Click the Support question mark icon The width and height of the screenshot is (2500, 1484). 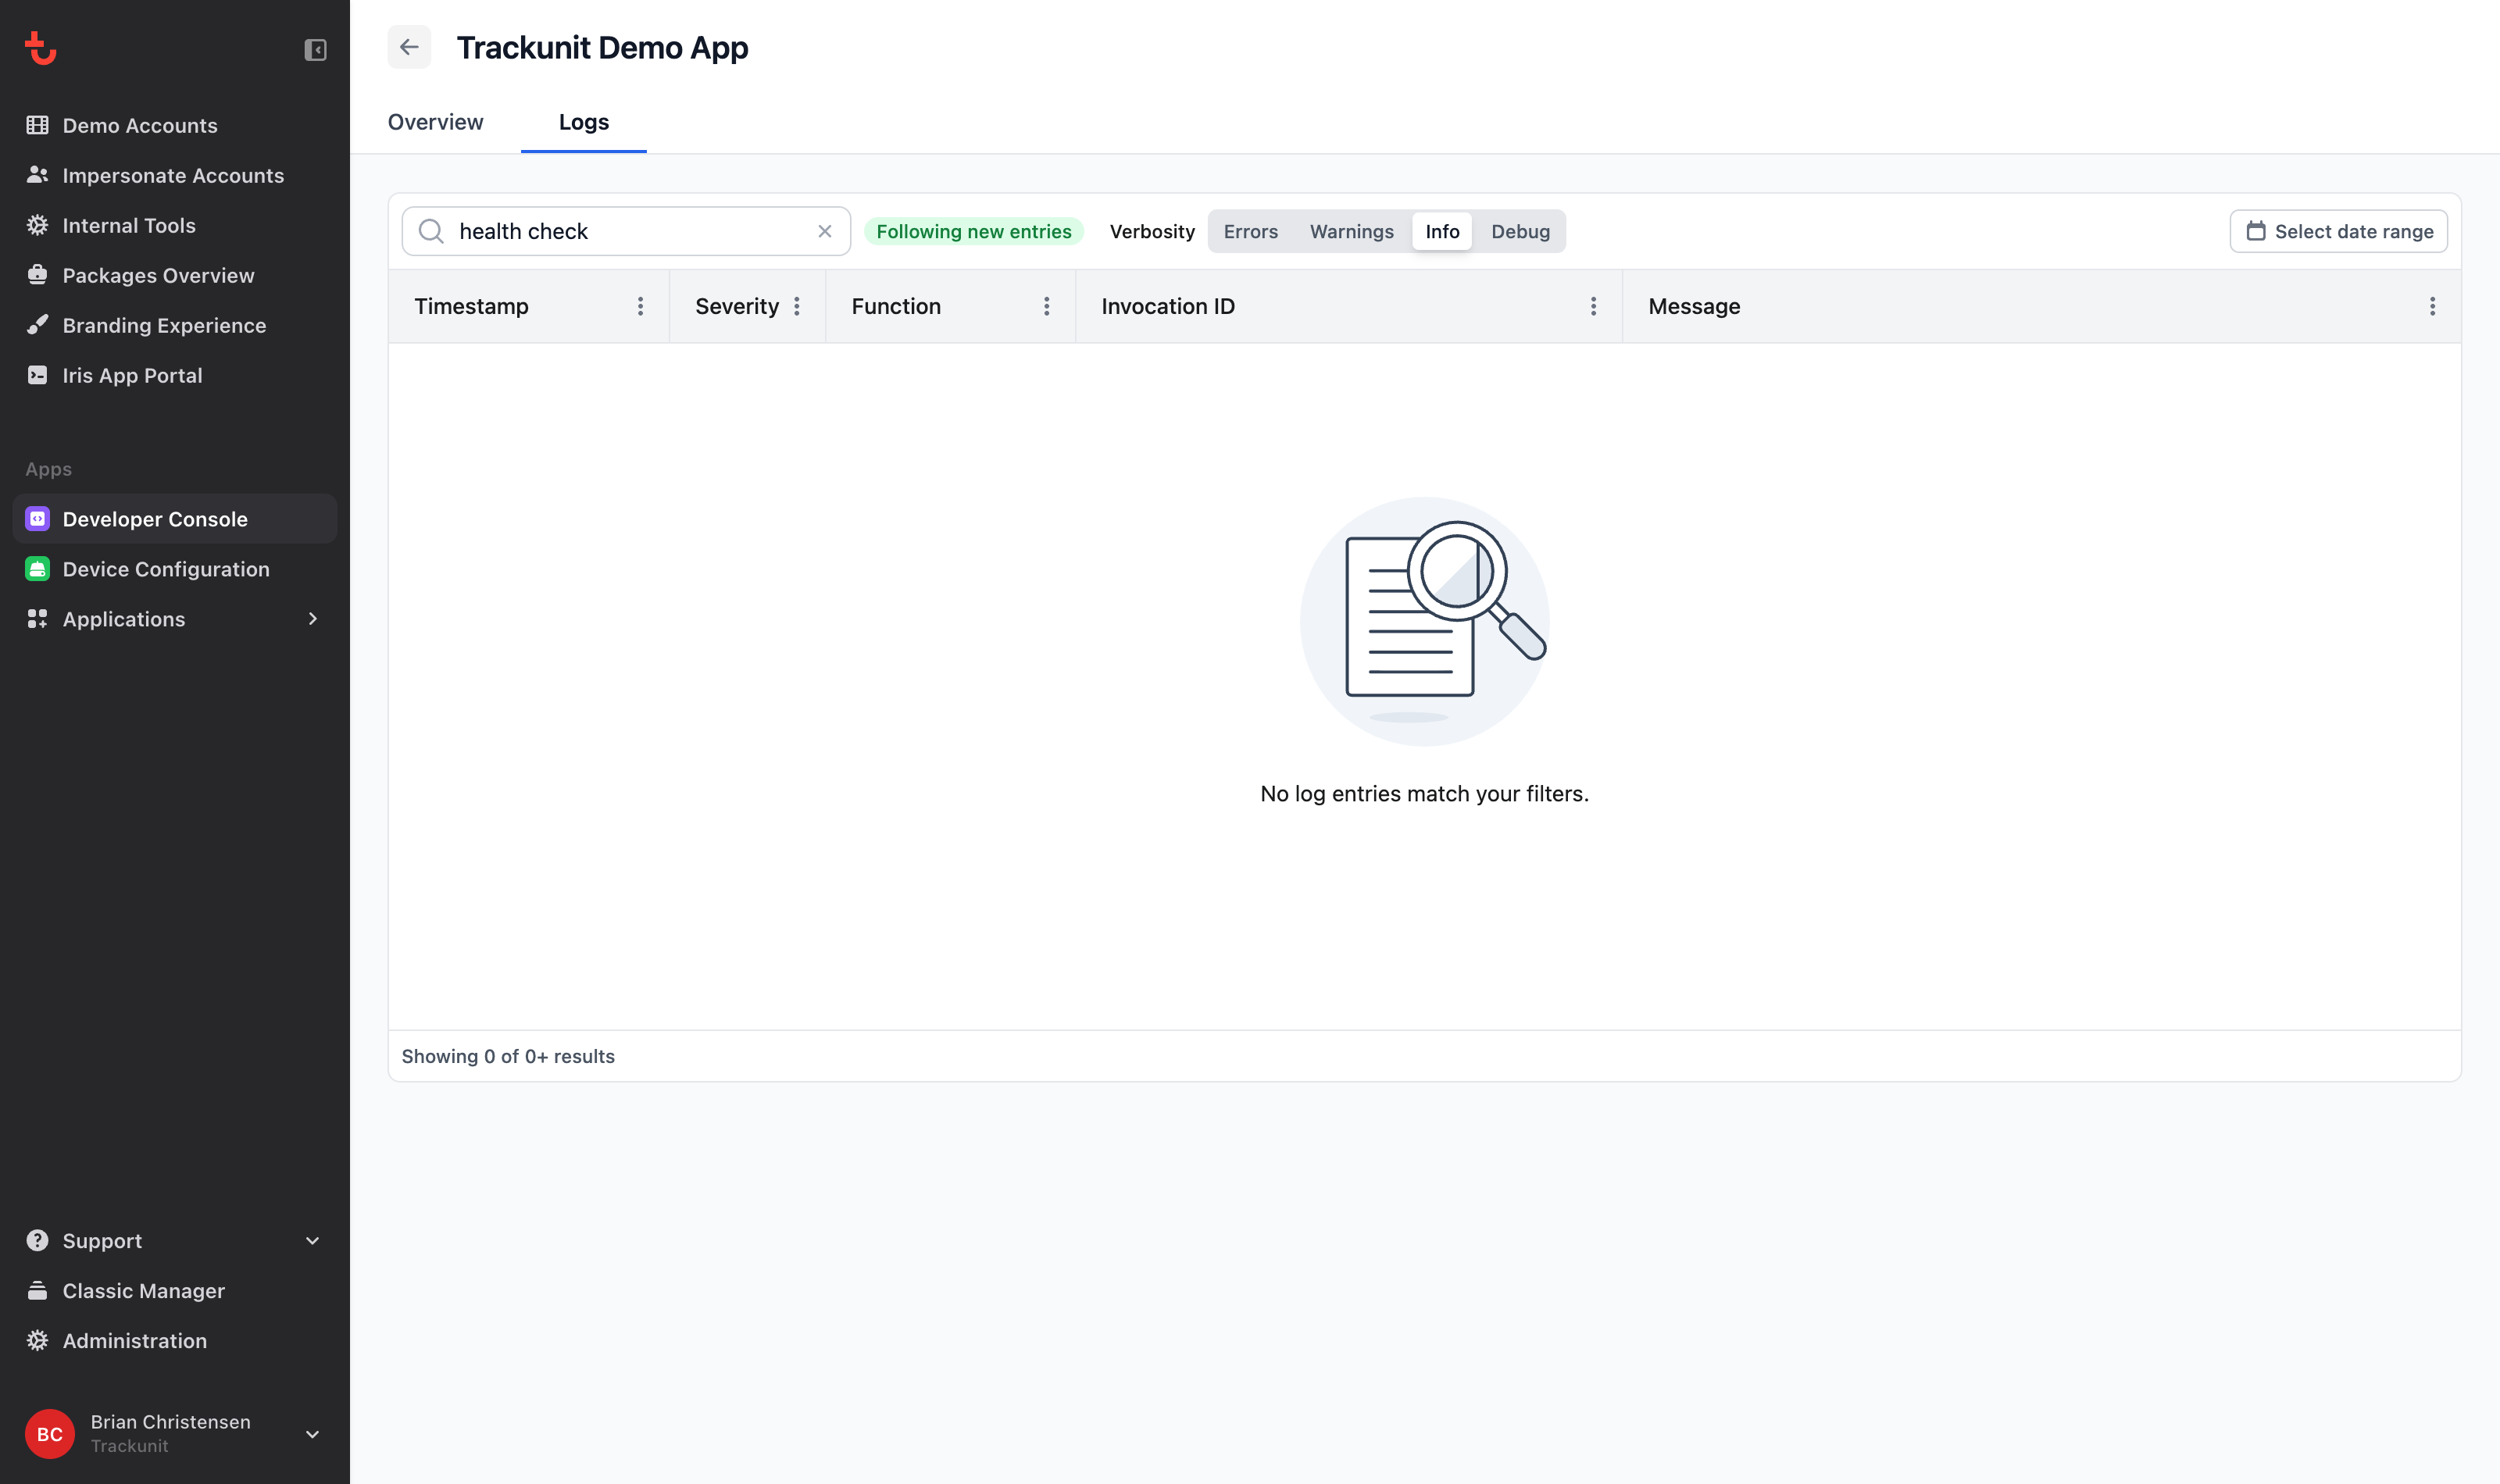pos(37,1240)
